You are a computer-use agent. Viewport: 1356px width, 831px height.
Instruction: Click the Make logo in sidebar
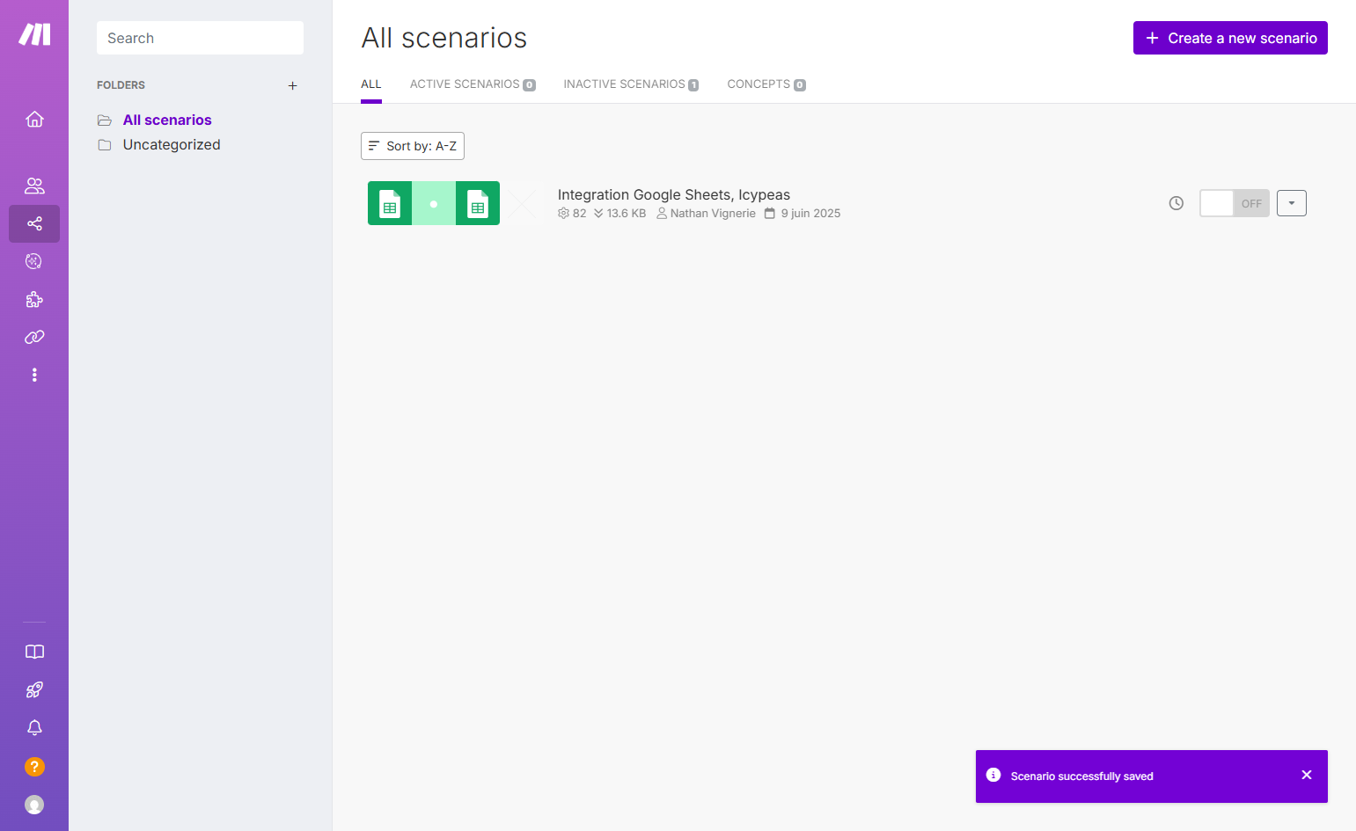(x=34, y=34)
